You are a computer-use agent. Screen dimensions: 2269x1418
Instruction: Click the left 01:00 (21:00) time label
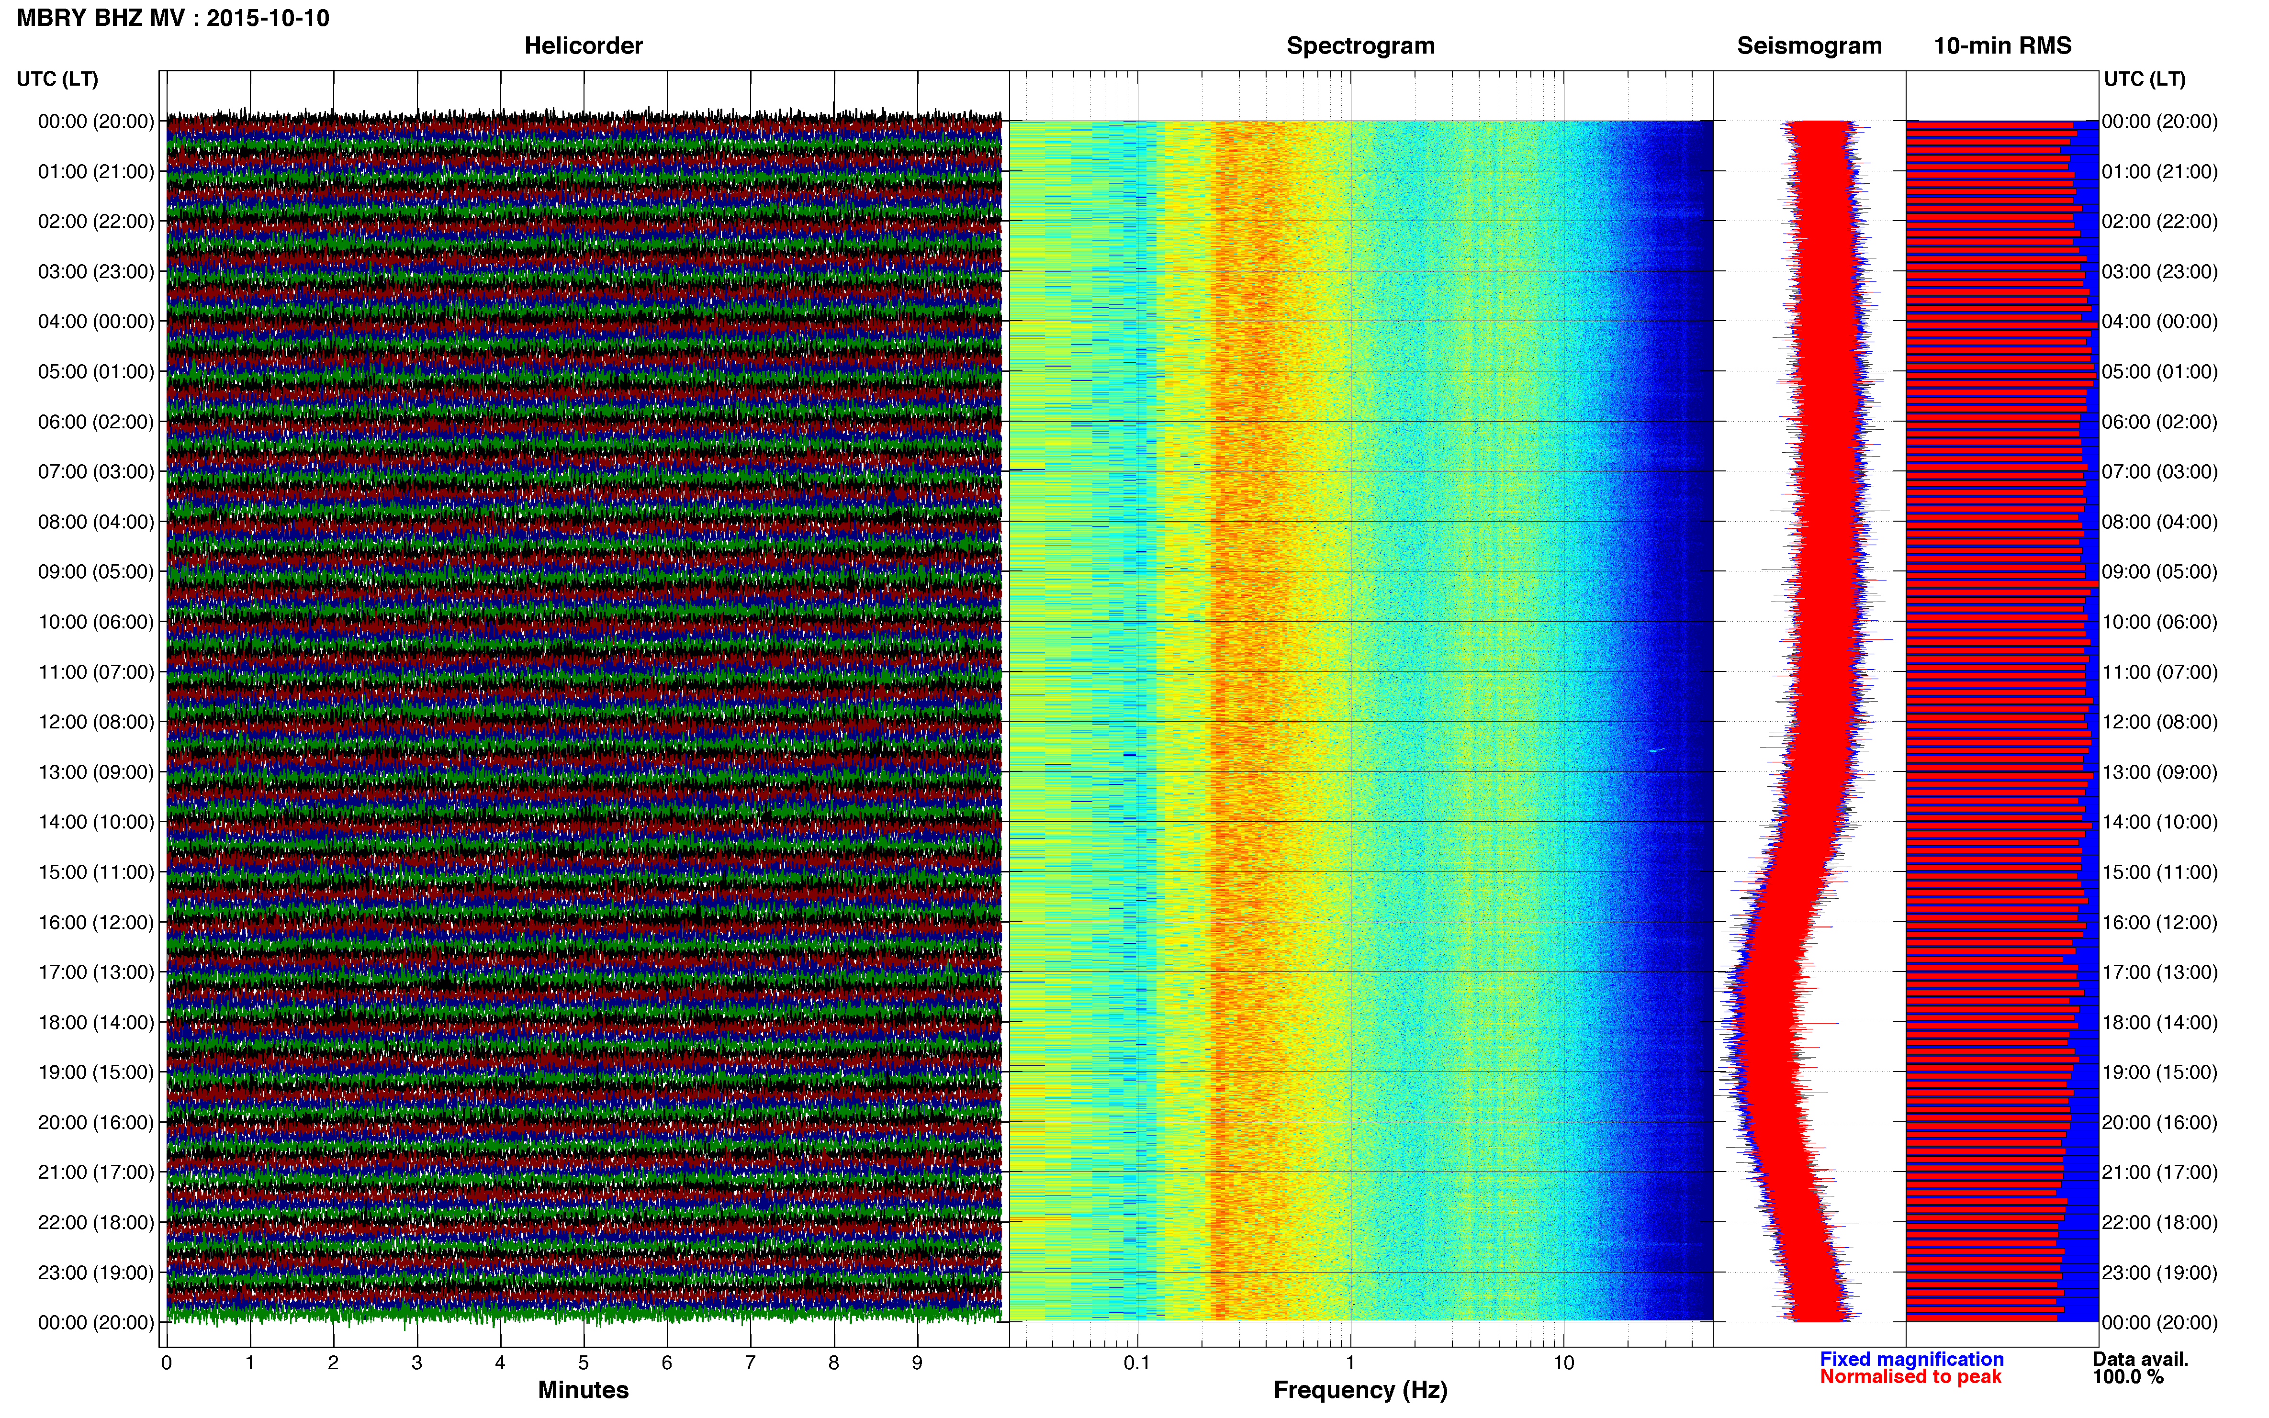click(x=96, y=172)
